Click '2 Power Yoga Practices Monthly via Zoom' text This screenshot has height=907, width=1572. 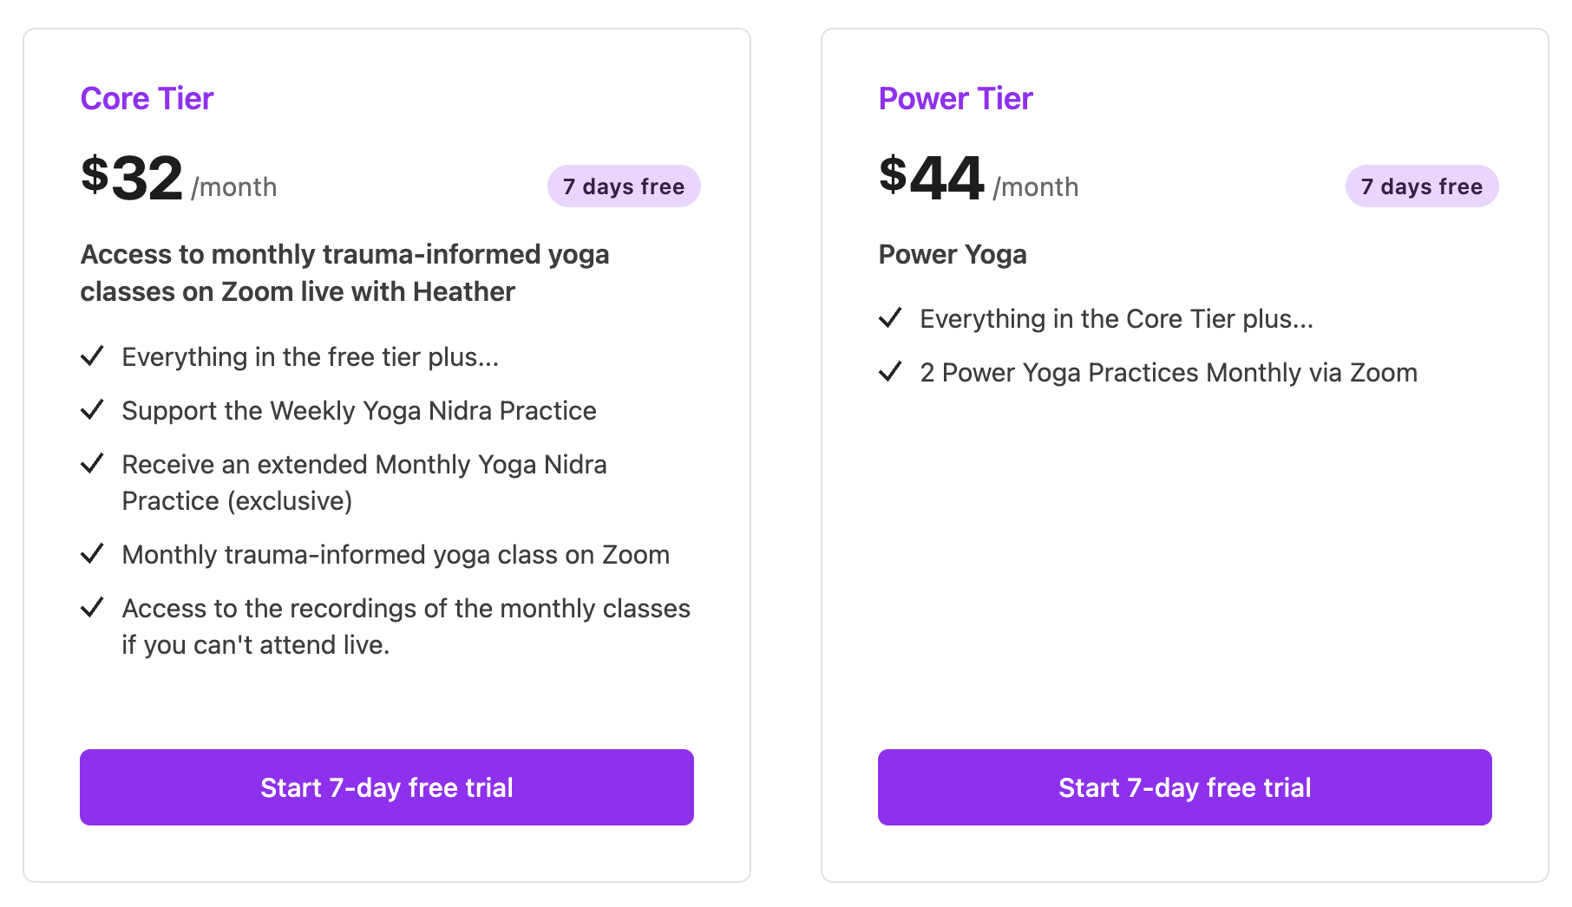click(1169, 373)
